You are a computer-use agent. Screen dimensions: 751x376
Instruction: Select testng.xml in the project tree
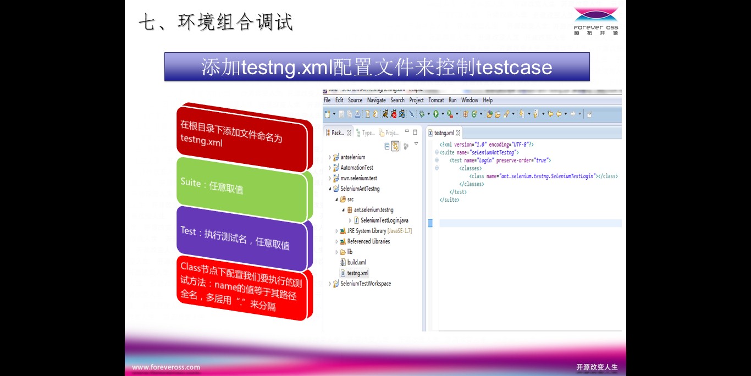(355, 273)
